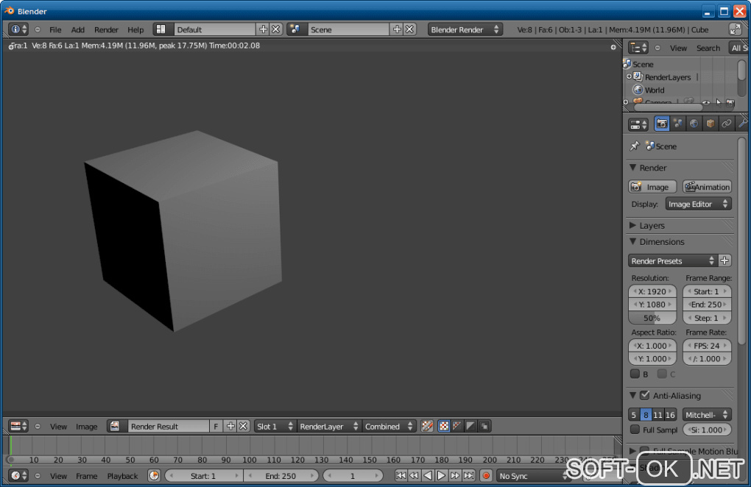The image size is (751, 487).
Task: Open the File menu
Action: click(55, 29)
